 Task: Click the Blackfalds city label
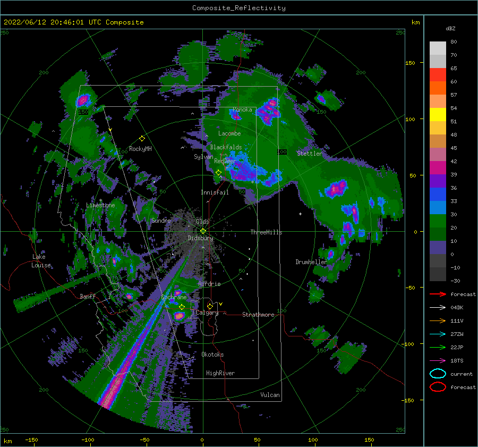[x=226, y=147]
